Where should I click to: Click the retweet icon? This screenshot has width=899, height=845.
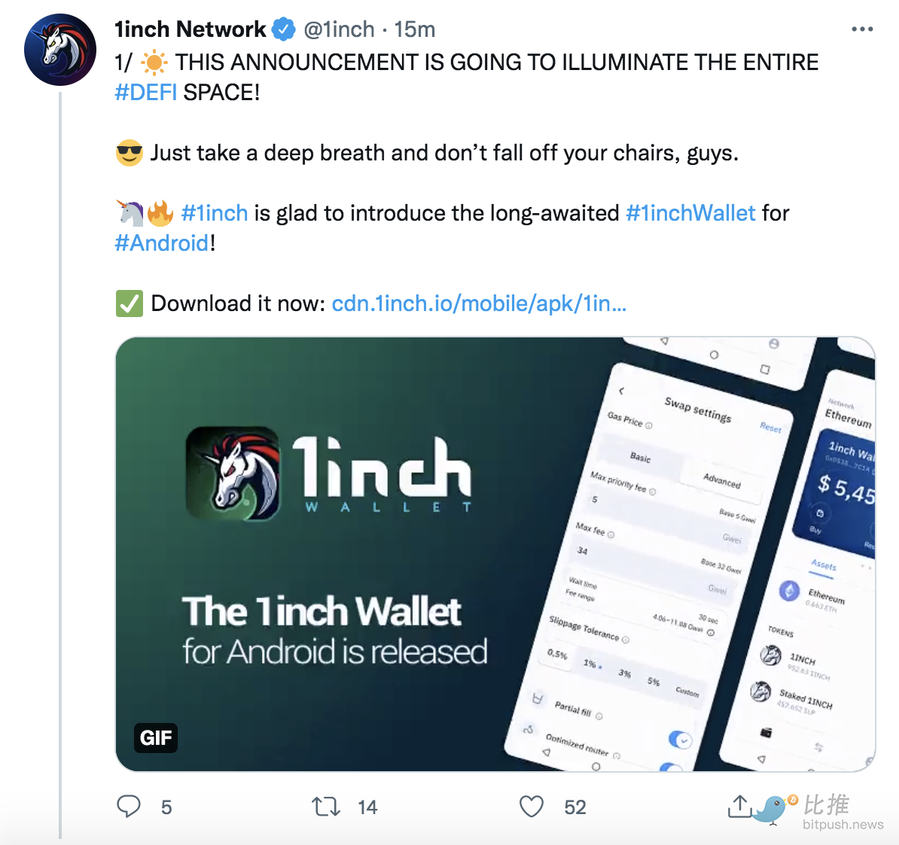point(326,807)
